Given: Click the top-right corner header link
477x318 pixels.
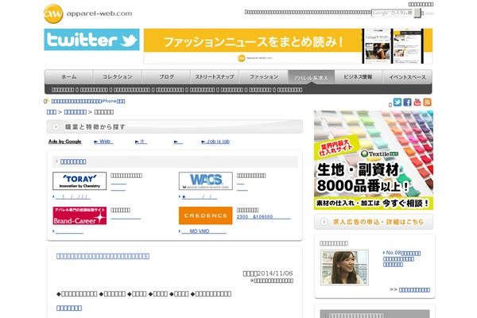Looking at the screenshot, I should pyautogui.click(x=421, y=4).
